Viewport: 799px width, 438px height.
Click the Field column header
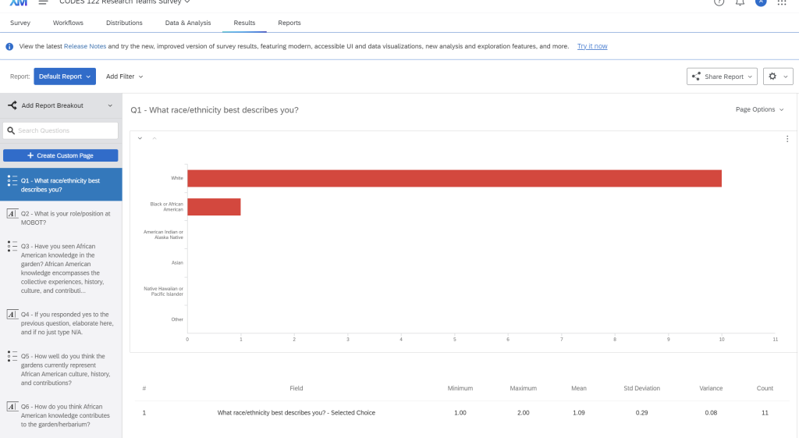click(x=296, y=388)
